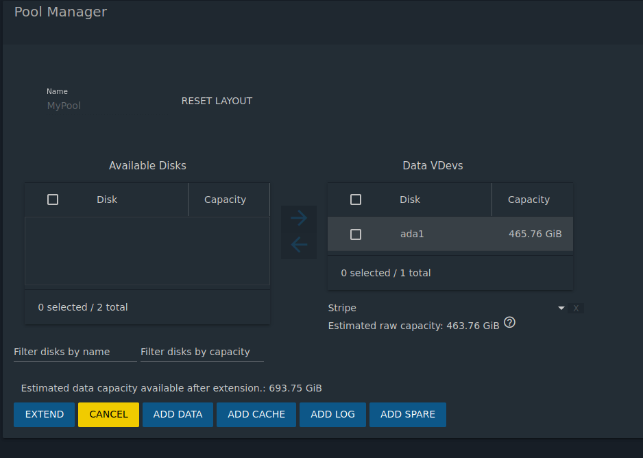
Task: Click the ADD LOG button
Action: pos(332,414)
